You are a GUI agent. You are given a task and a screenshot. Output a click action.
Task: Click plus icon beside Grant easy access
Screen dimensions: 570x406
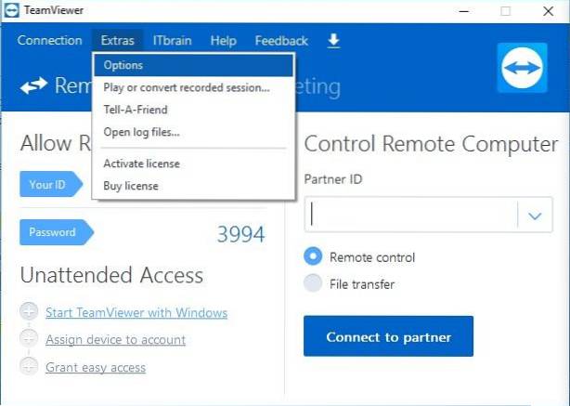(30, 367)
